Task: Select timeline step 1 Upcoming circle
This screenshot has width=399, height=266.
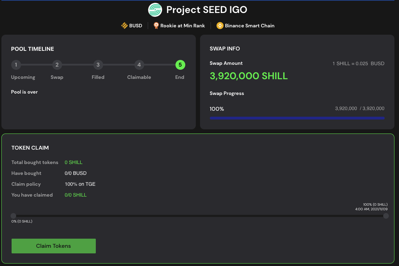Action: pos(16,65)
